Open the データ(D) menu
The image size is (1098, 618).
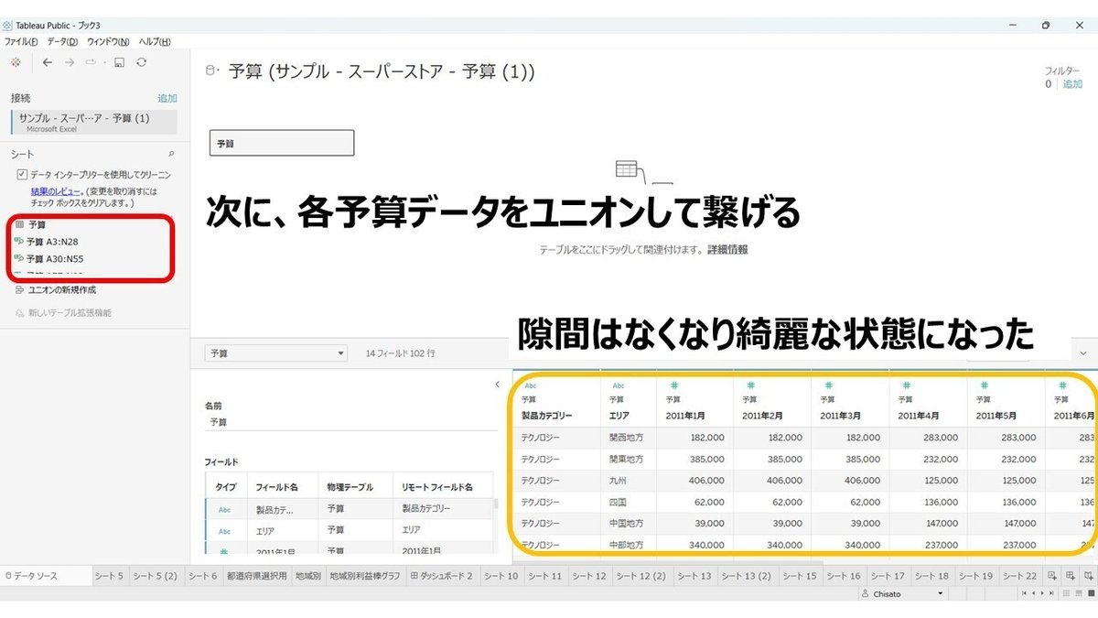(x=63, y=42)
